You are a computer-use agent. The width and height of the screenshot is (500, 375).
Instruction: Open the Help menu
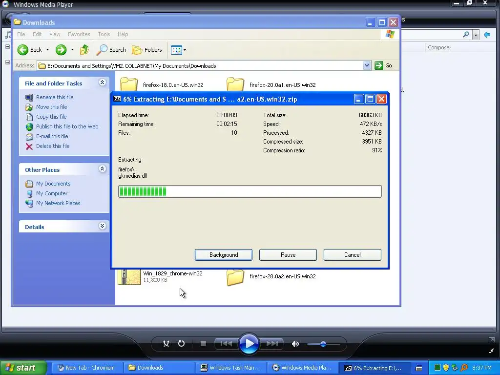(x=123, y=34)
